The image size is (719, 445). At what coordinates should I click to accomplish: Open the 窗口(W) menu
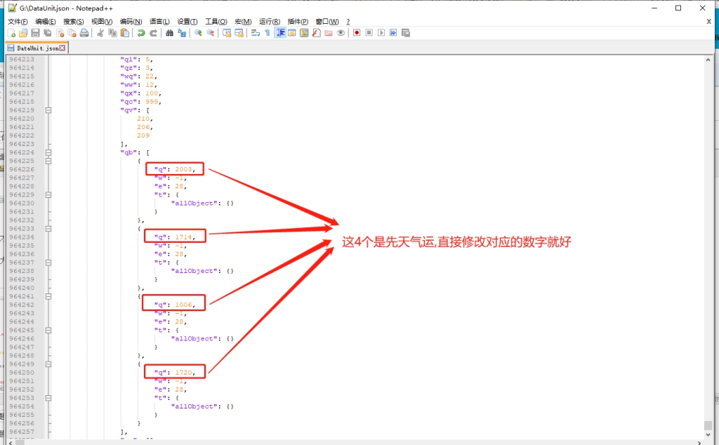[327, 22]
